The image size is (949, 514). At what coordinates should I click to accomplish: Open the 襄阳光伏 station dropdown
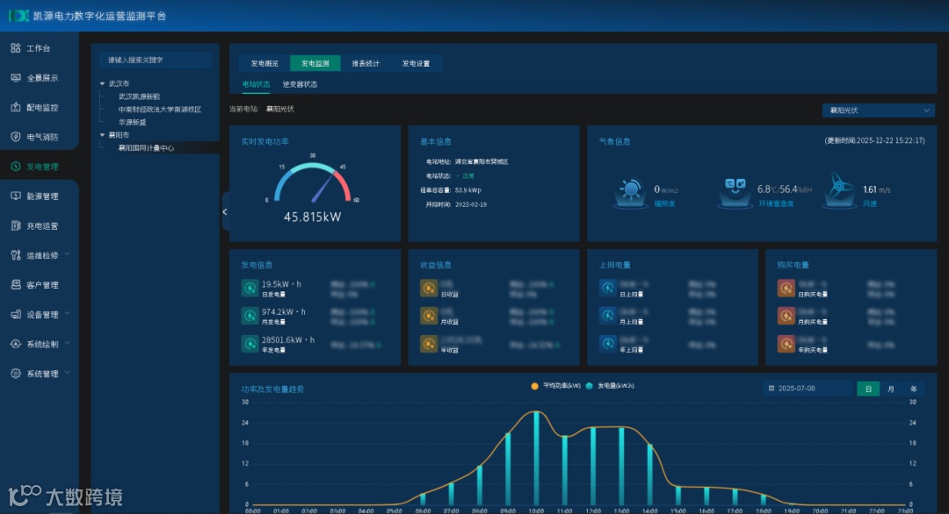(x=878, y=111)
